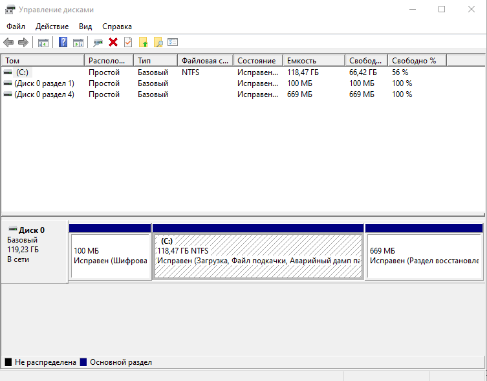The height and width of the screenshot is (381, 487).
Task: Close the Disk Management window
Action: click(x=471, y=9)
